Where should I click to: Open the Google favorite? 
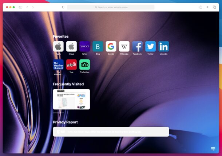111,46
